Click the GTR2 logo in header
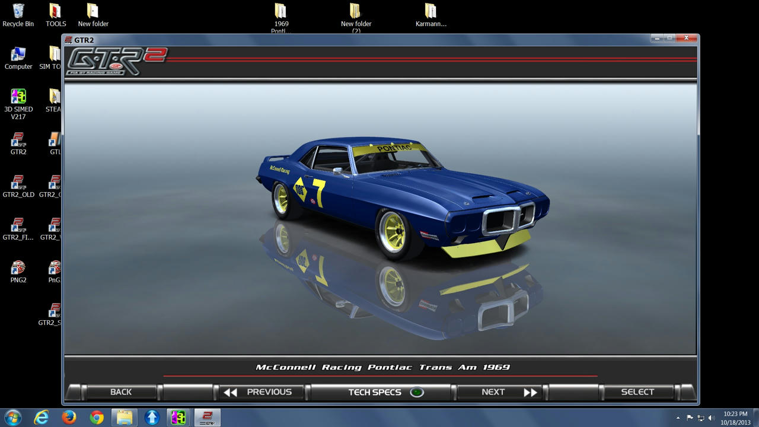Image resolution: width=759 pixels, height=427 pixels. coord(116,61)
